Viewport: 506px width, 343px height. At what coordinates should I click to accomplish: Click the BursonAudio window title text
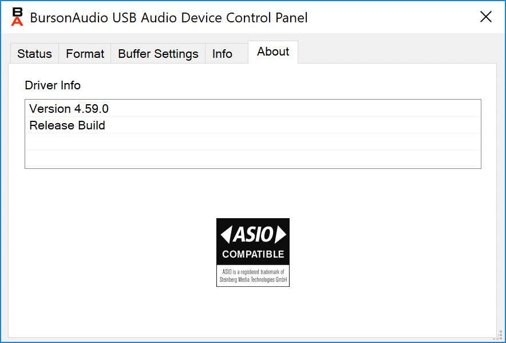pos(169,17)
